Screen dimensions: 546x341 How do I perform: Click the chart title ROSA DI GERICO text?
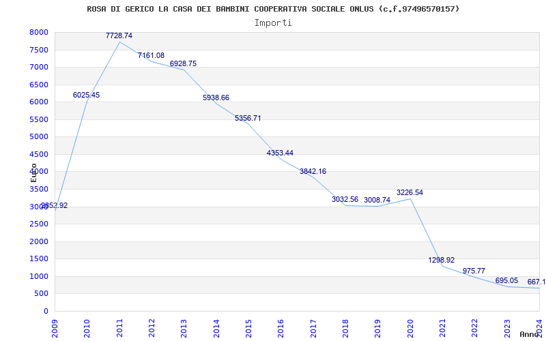point(273,9)
